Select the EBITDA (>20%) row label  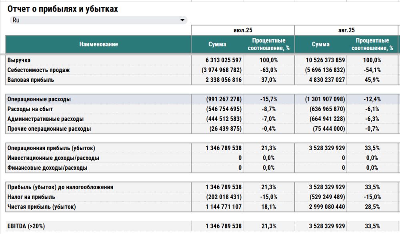coord(26,226)
